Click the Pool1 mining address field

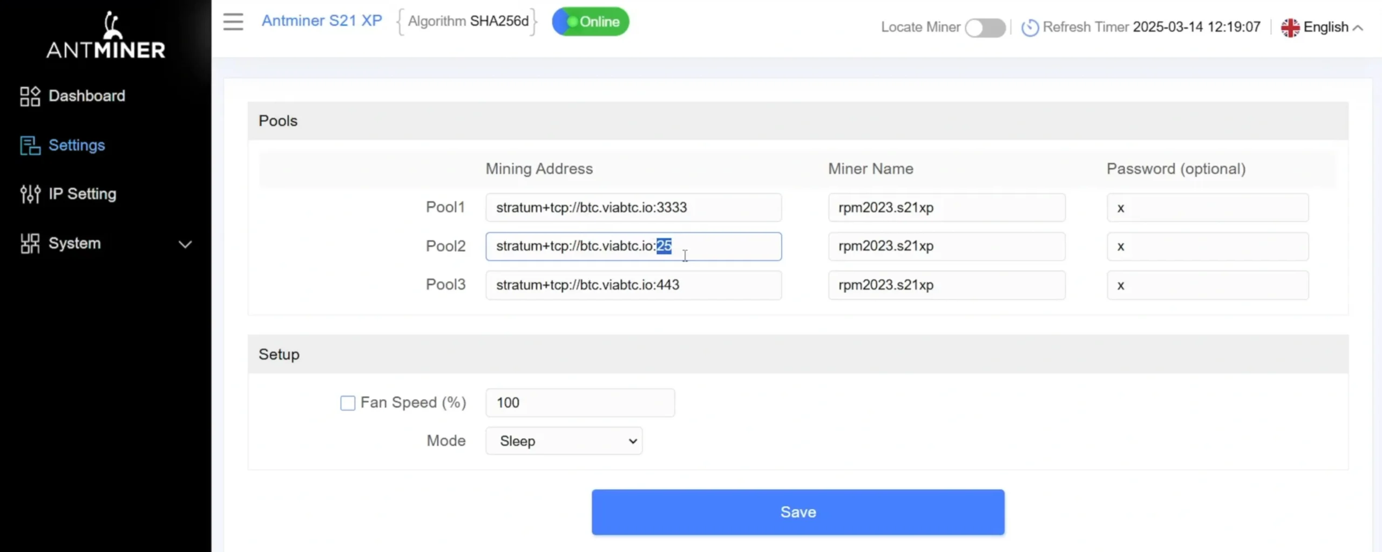point(633,208)
